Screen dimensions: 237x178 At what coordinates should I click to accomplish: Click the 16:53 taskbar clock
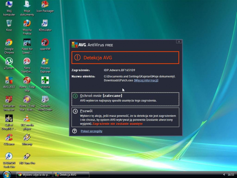point(231,175)
